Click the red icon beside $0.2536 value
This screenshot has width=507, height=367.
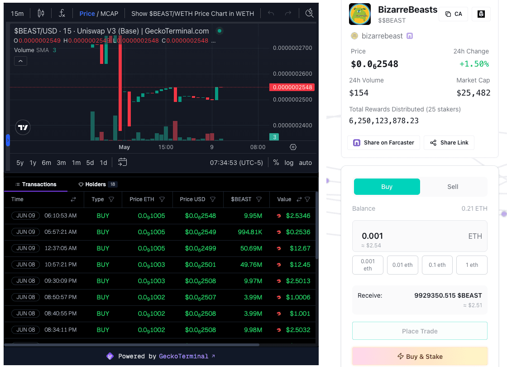[x=279, y=232]
